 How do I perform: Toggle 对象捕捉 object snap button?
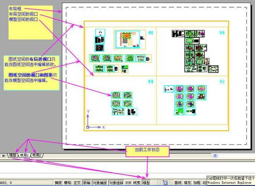coord(100,183)
